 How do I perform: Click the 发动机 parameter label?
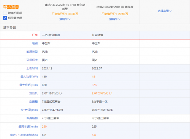pyautogui.click(x=33, y=93)
